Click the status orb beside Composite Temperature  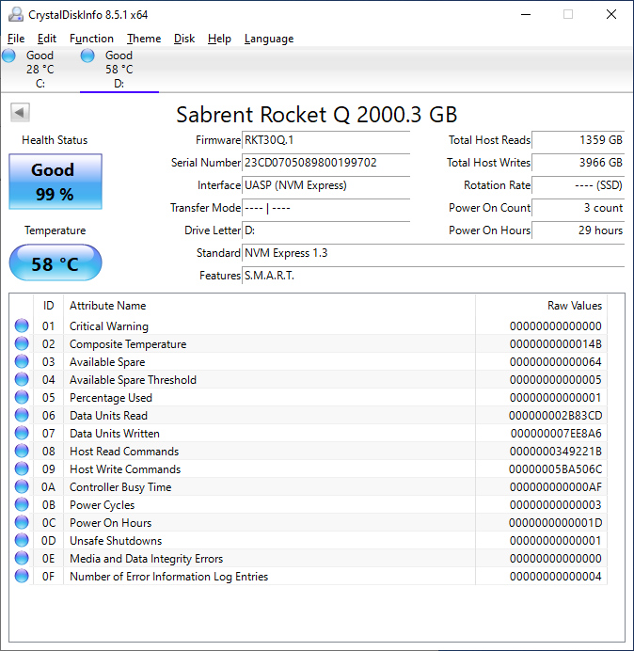pos(22,344)
